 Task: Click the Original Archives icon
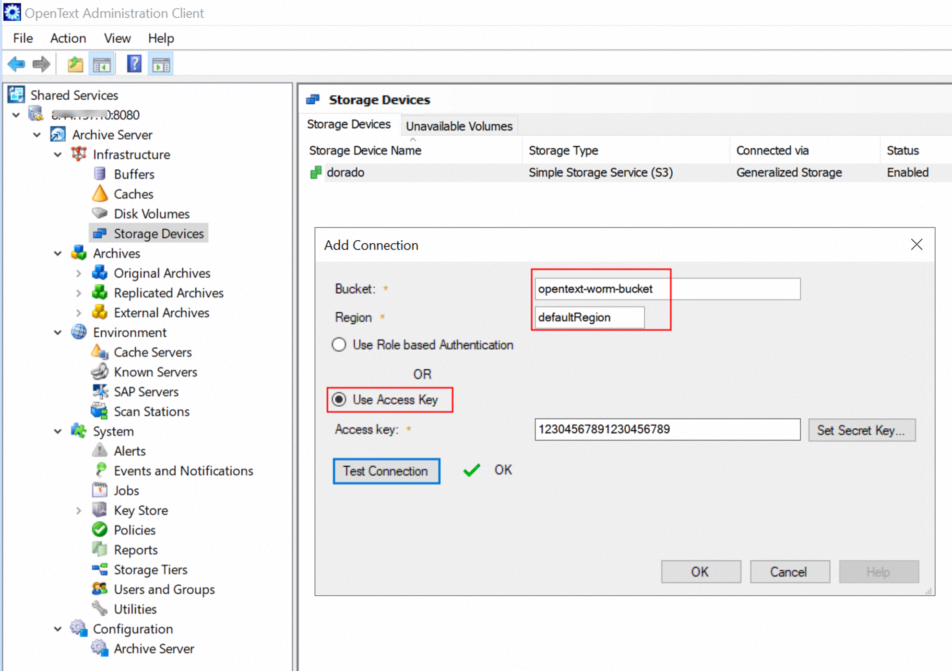100,273
